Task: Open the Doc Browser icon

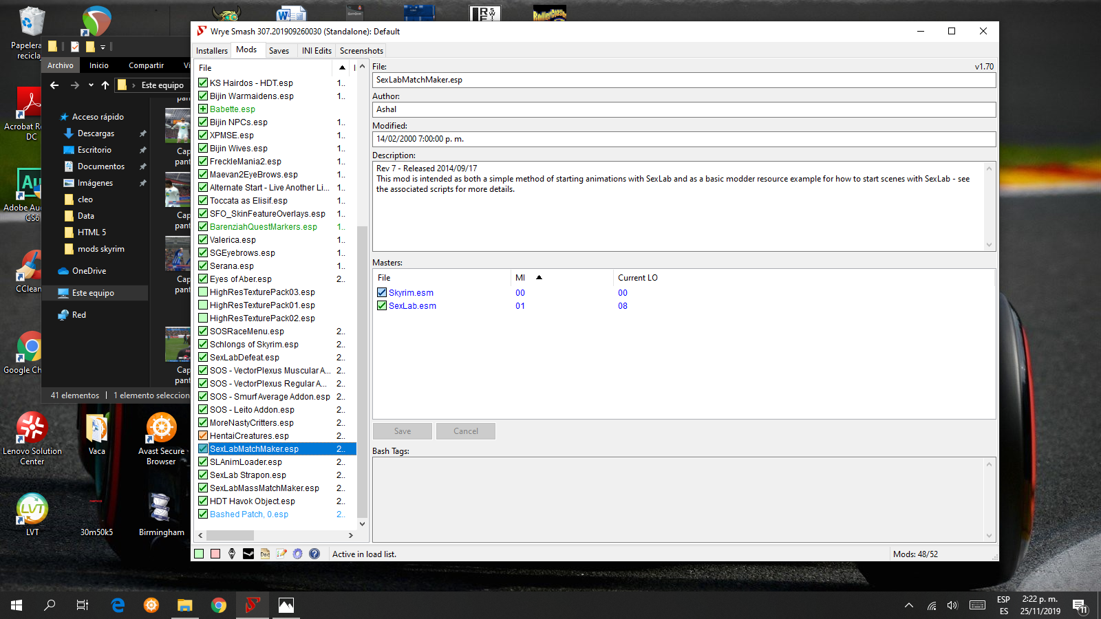Action: click(265, 554)
